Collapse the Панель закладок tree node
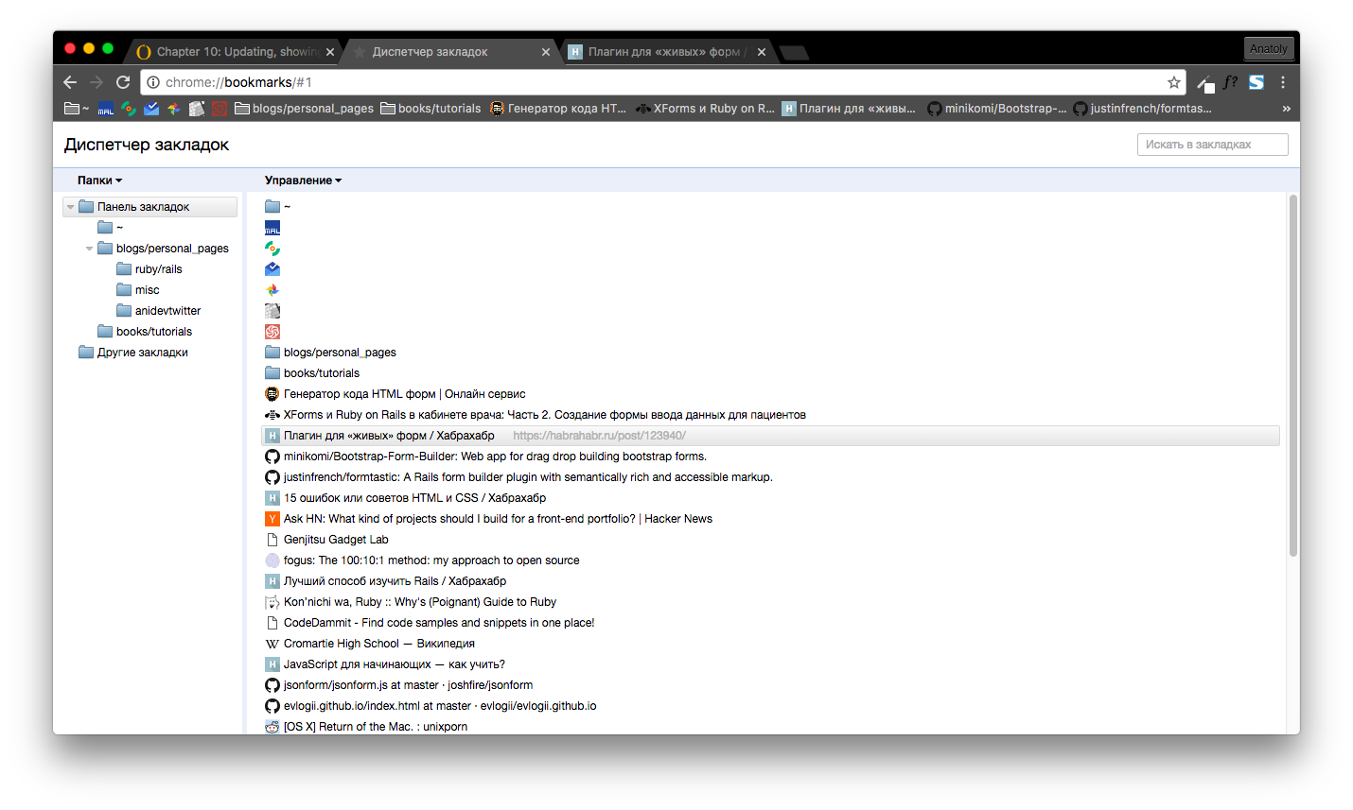Image resolution: width=1353 pixels, height=810 pixels. 70,207
